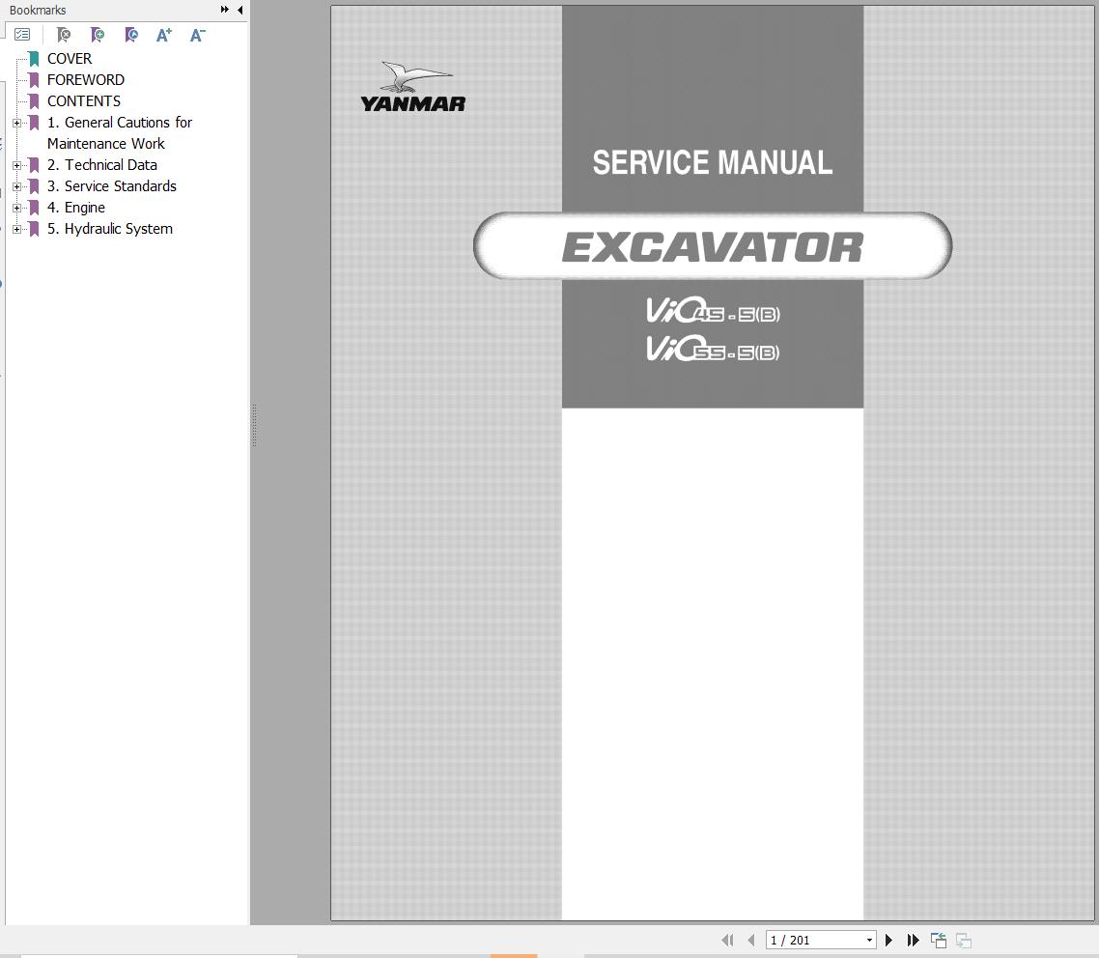Viewport: 1099px width, 958px height.
Task: Select the 1. General Cautions bookmark text
Action: 119,133
